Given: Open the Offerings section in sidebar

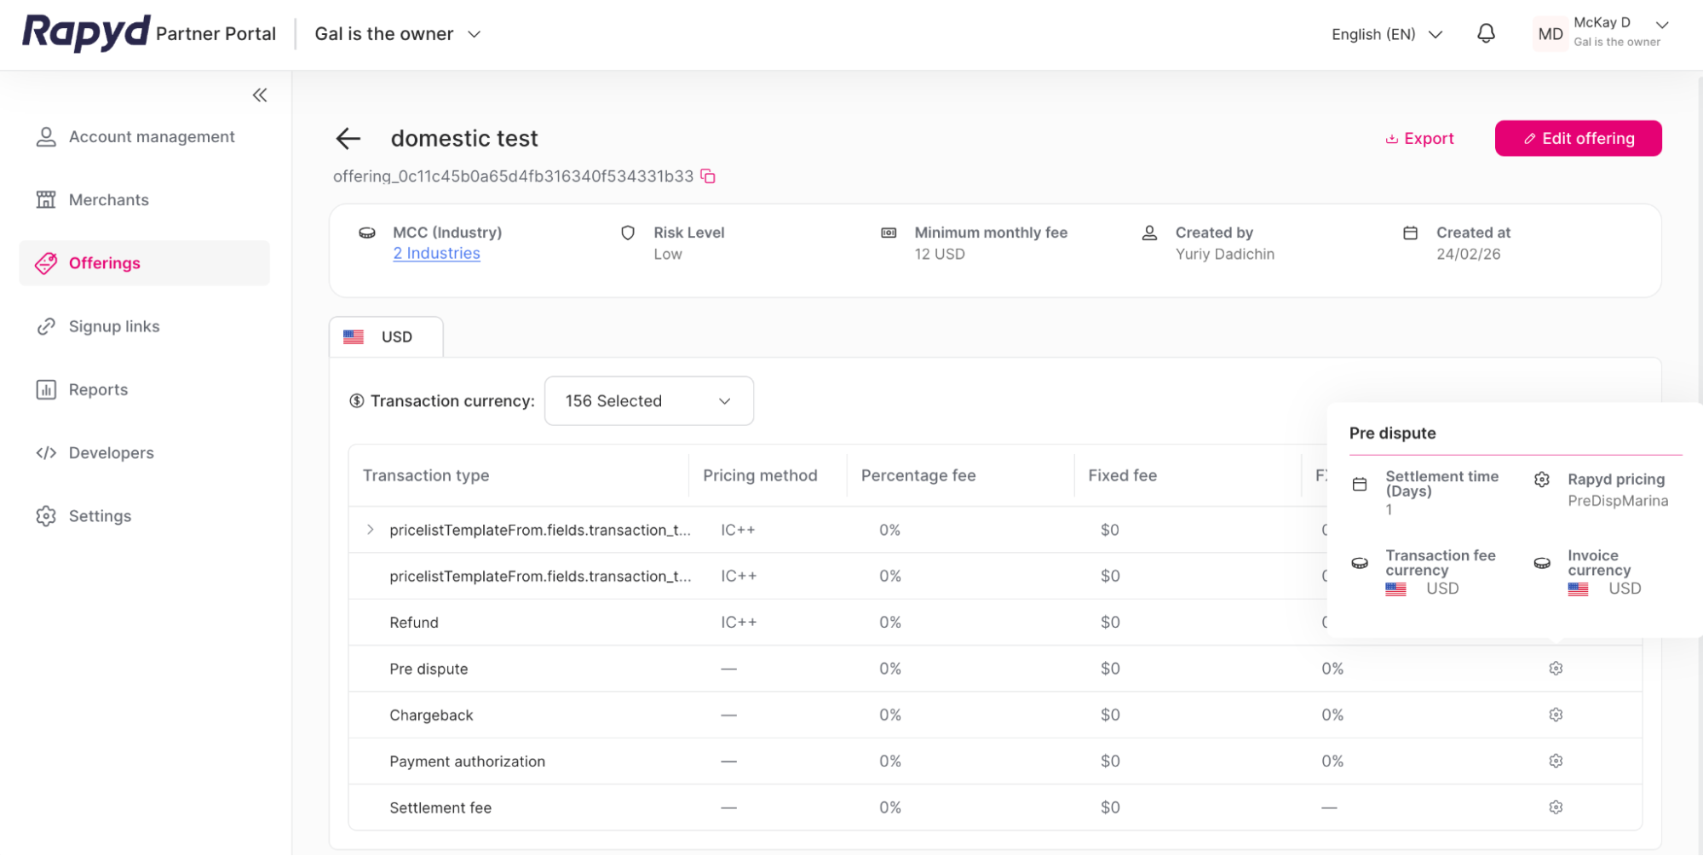Looking at the screenshot, I should [x=104, y=262].
